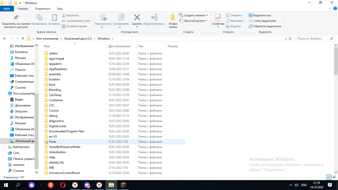Select Этот компьютер in navigation pane
Viewport: 338px width, 190px height.
click(21, 93)
